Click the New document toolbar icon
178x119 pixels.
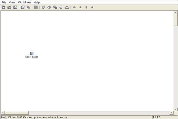[3, 7]
